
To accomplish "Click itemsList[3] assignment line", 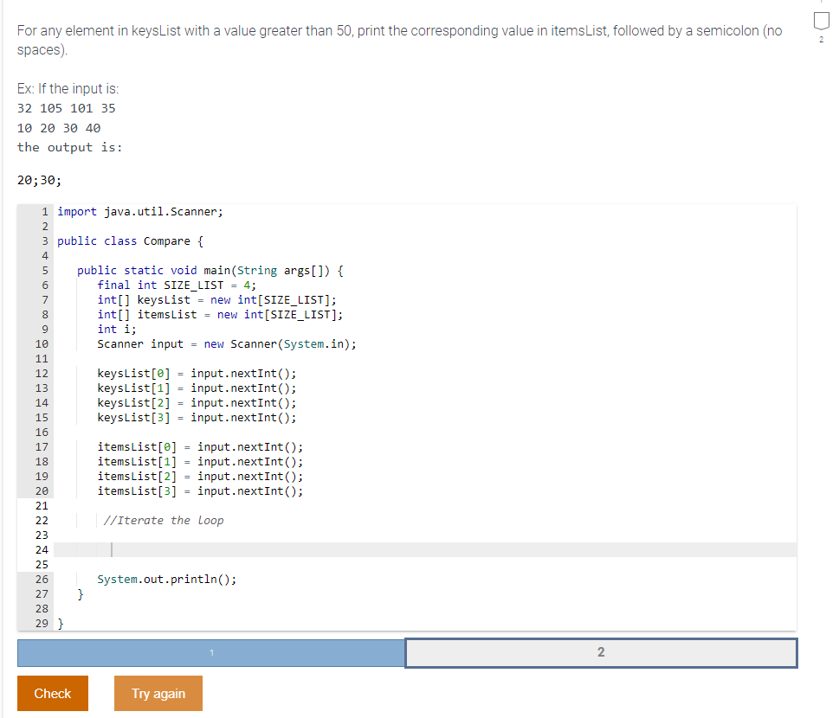I will pos(200,491).
